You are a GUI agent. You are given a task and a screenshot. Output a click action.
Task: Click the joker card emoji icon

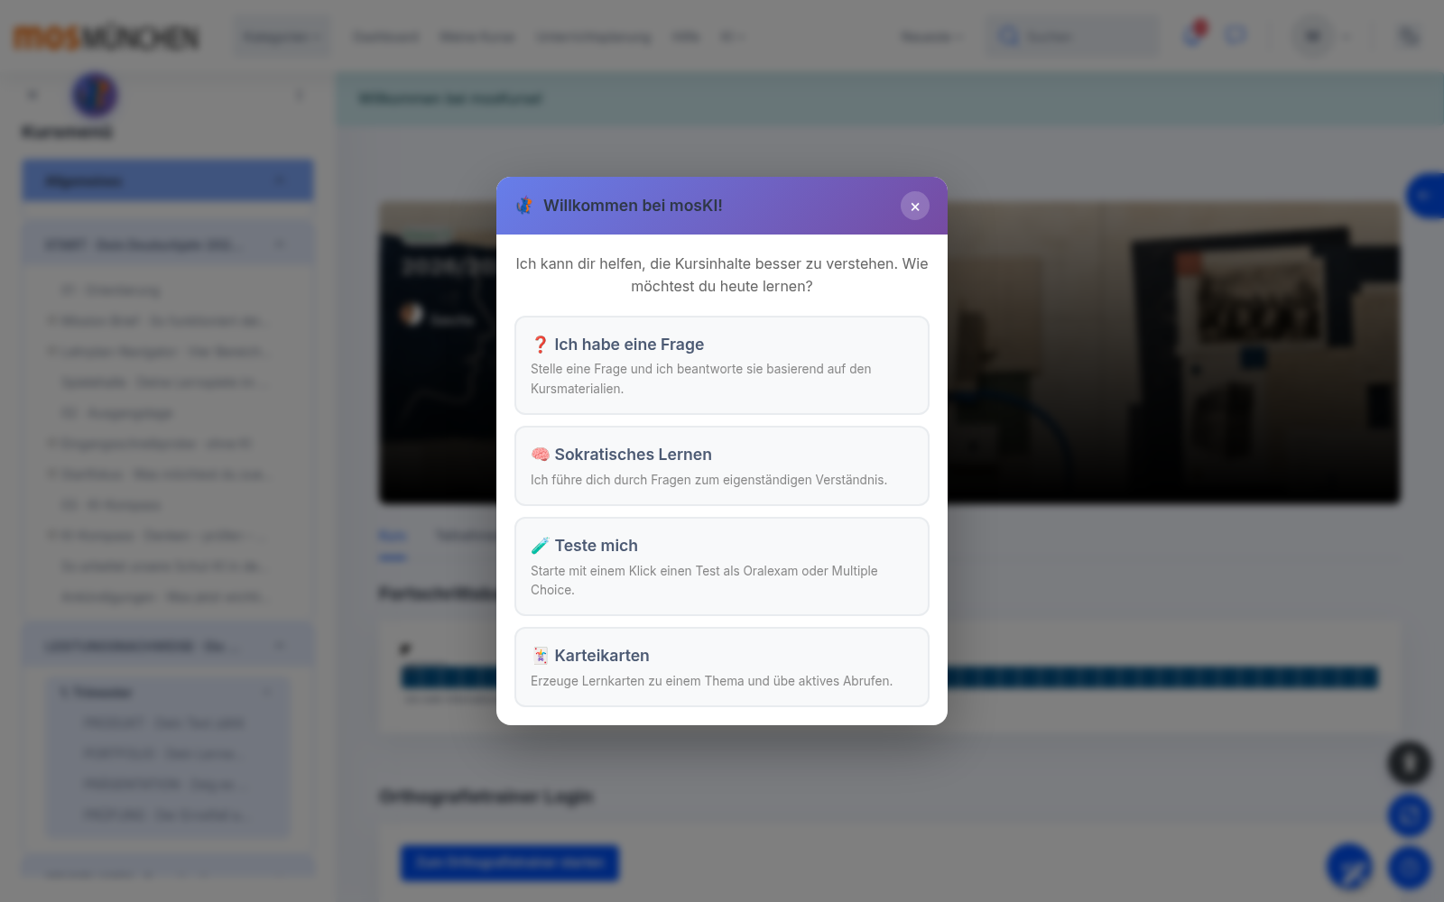540,656
